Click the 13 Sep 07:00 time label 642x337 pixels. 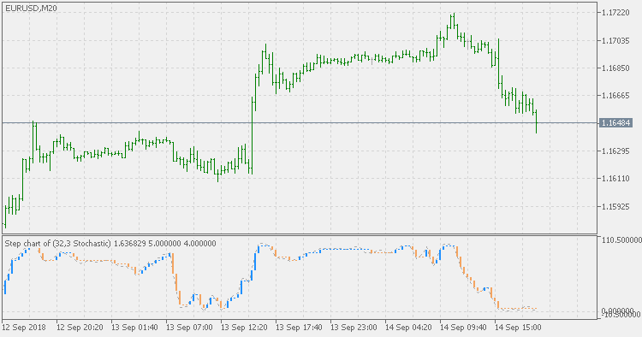(x=189, y=328)
